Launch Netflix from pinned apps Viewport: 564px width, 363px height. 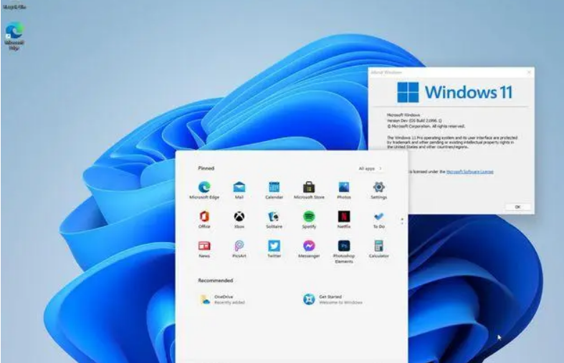tap(344, 217)
